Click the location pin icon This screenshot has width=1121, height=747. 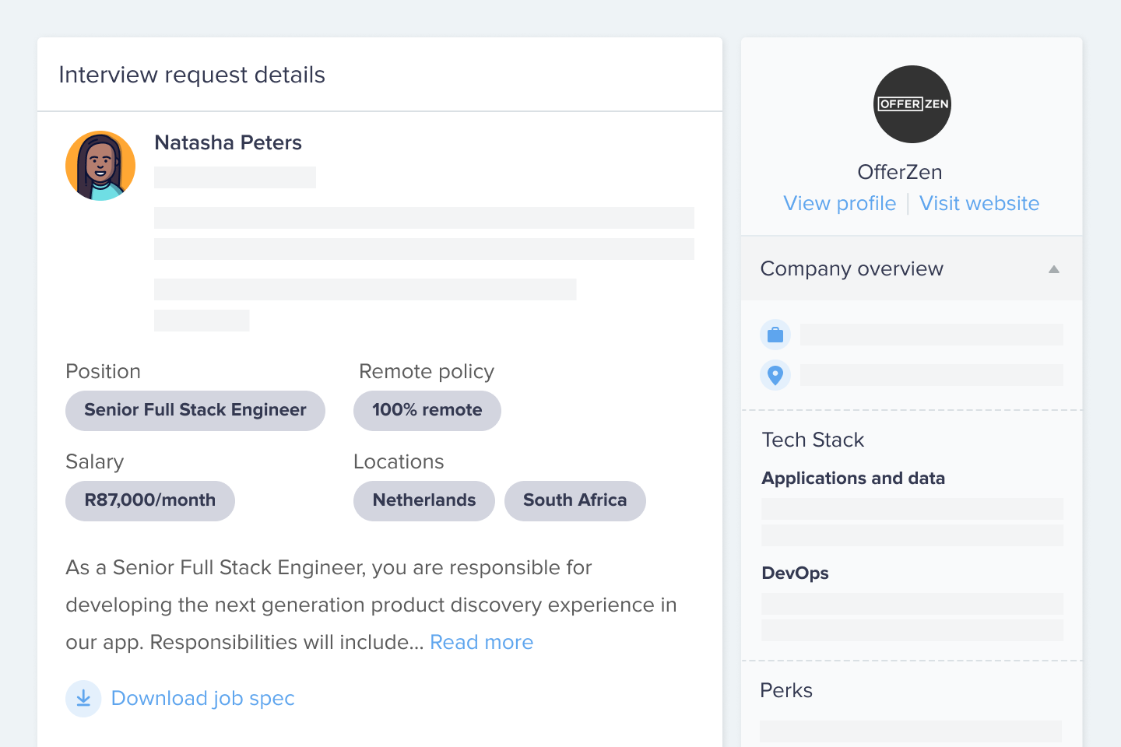pos(775,375)
